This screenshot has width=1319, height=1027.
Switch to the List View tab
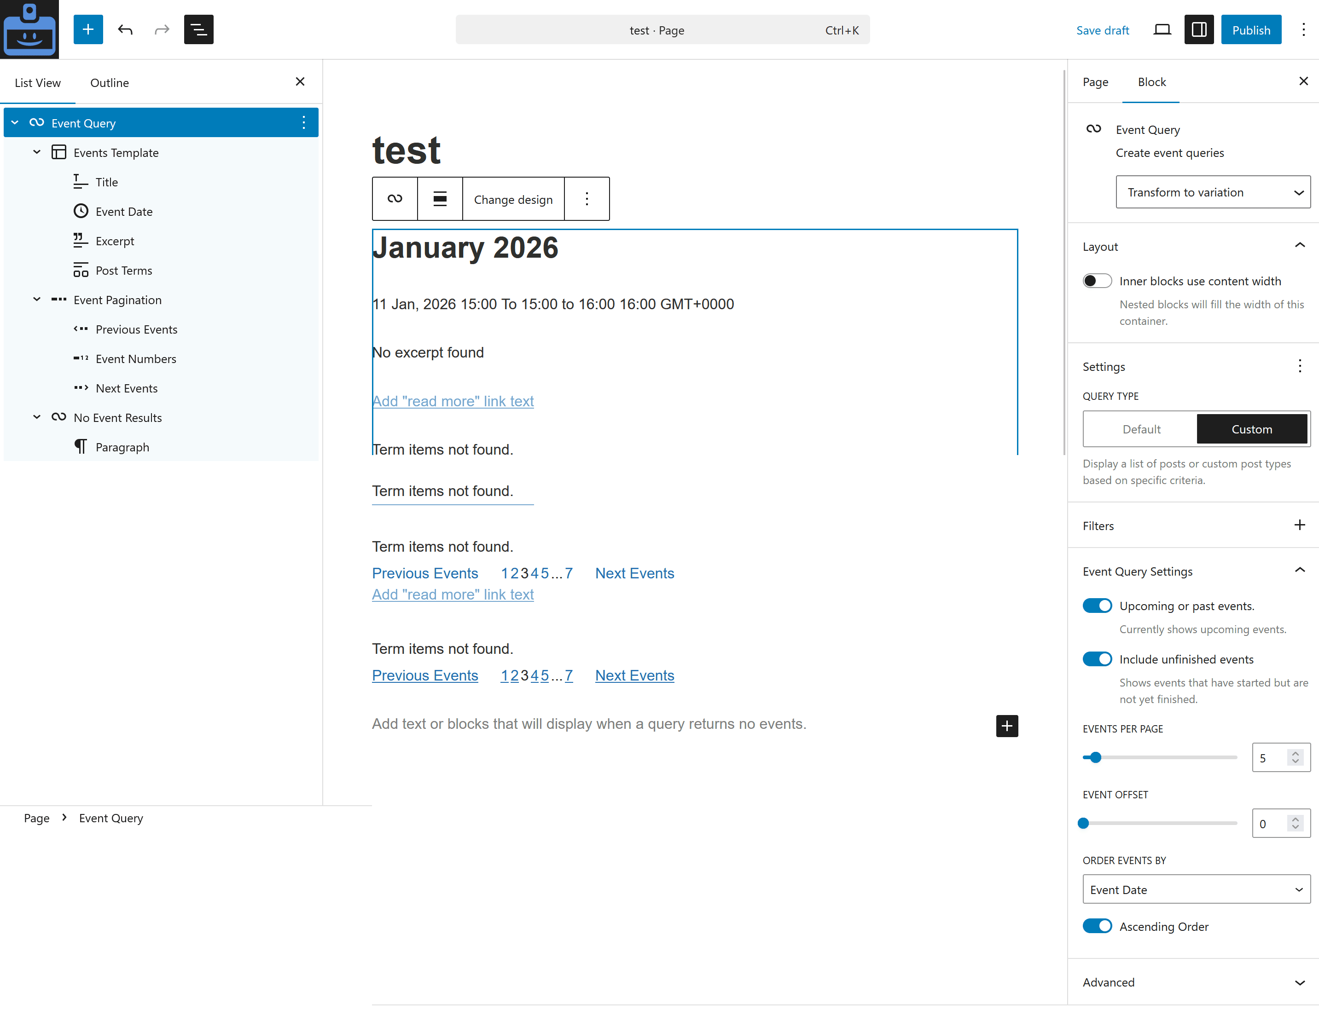pos(37,83)
